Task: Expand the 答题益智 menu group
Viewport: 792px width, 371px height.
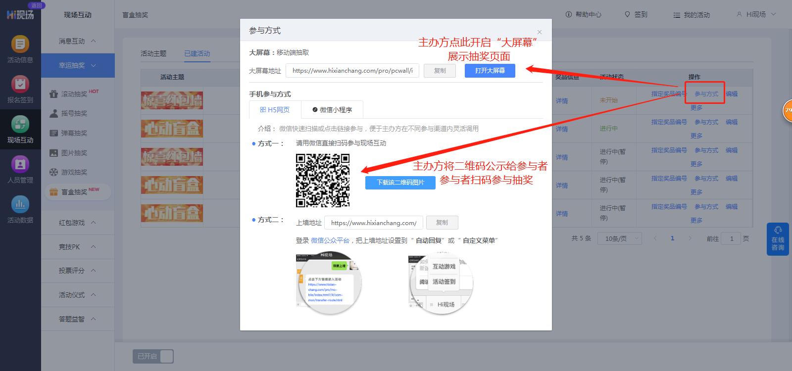Action: [x=78, y=319]
